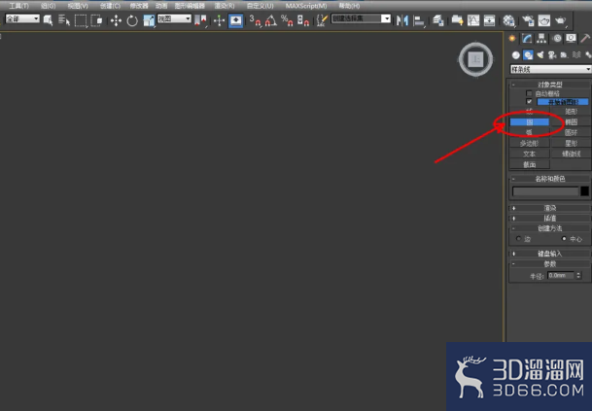The height and width of the screenshot is (411, 592).
Task: Open Render Setup teapot icon
Action: (528, 20)
